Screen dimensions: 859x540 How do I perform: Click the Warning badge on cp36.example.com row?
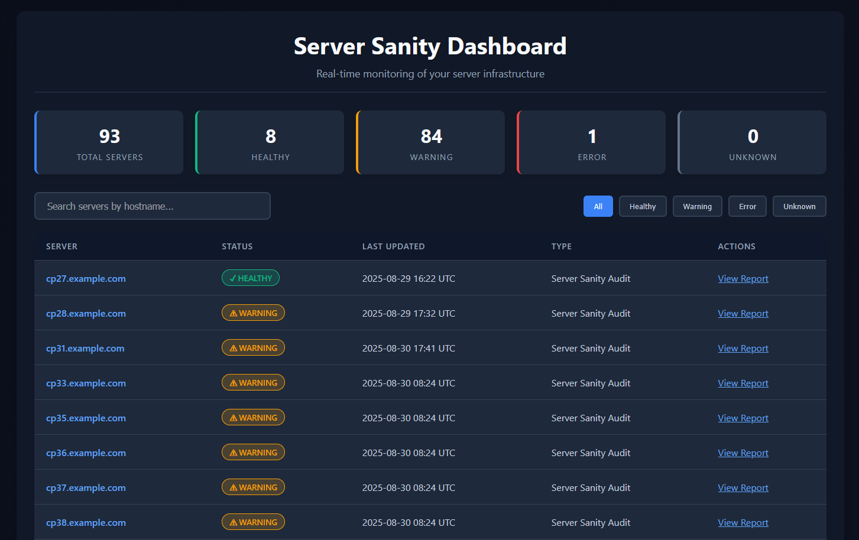(253, 452)
